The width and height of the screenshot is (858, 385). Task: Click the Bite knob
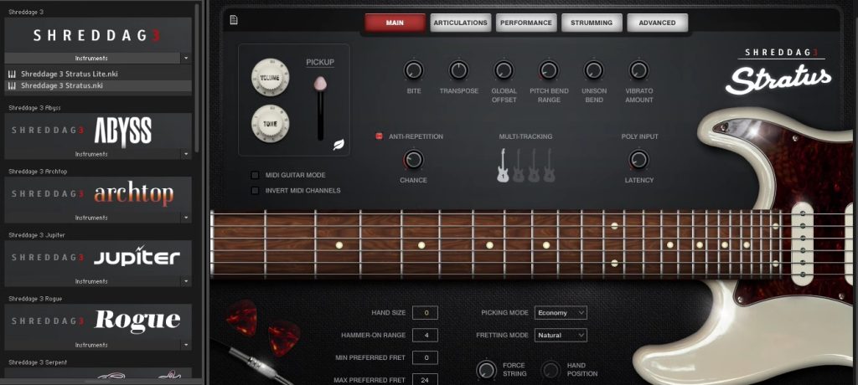tap(413, 71)
